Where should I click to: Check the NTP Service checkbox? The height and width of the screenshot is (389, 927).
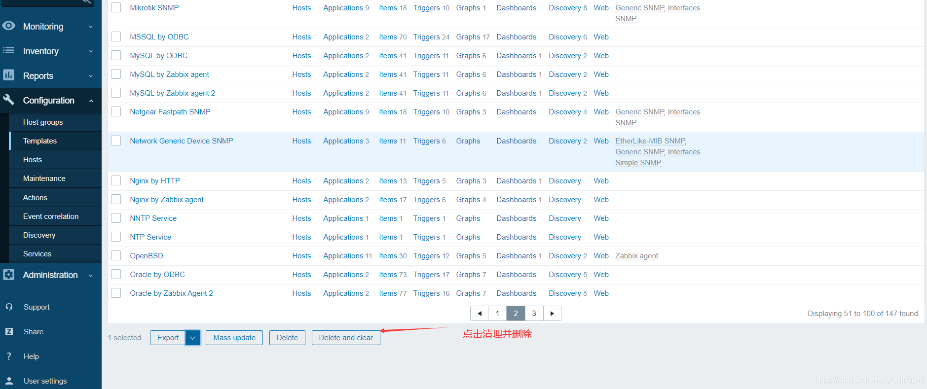[x=116, y=237]
